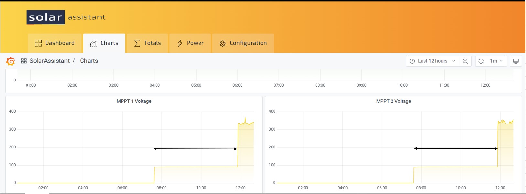Click the MPPT 2 Voltage panel title
The width and height of the screenshot is (526, 194).
tap(393, 101)
